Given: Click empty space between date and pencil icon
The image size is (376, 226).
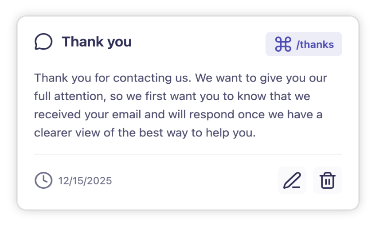Looking at the screenshot, I should (x=195, y=181).
